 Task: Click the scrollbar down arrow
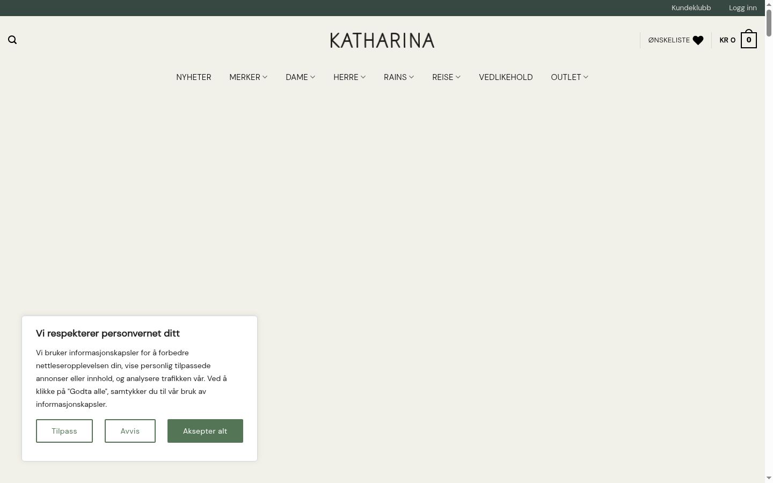pyautogui.click(x=769, y=478)
